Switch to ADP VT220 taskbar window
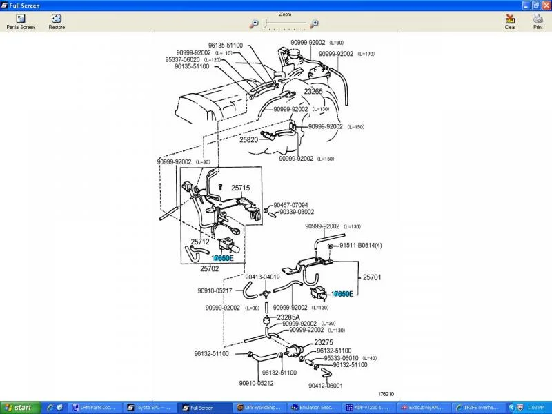This screenshot has height=414, width=552. tap(369, 408)
